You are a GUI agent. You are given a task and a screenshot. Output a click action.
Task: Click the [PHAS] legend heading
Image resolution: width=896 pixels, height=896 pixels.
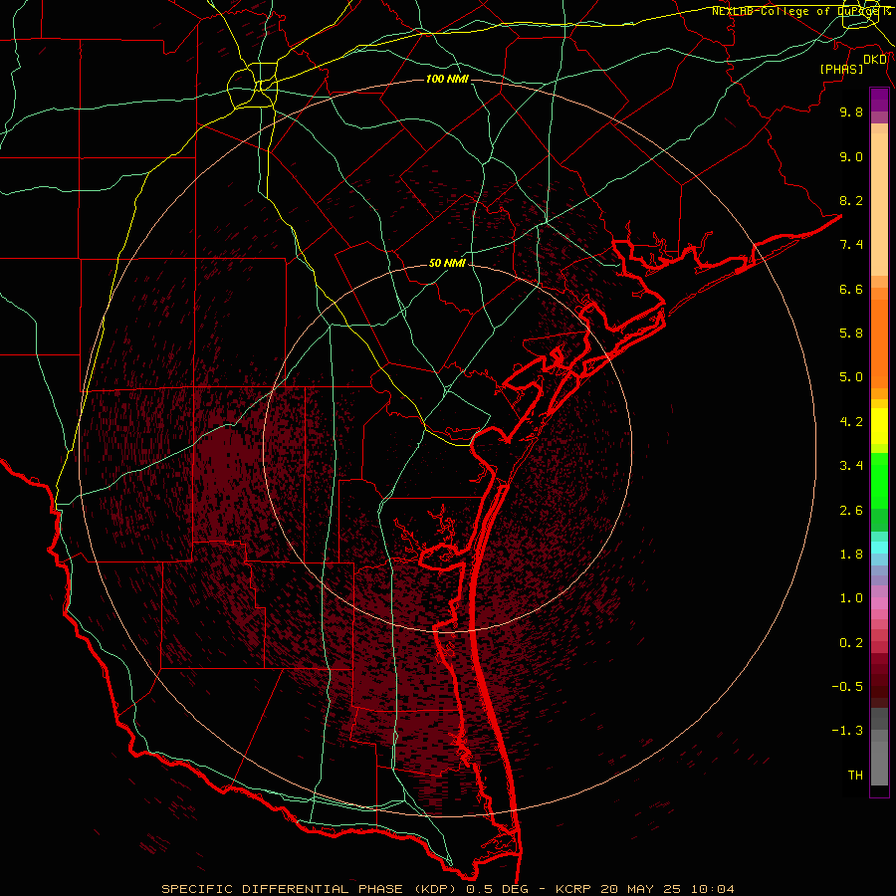point(841,69)
